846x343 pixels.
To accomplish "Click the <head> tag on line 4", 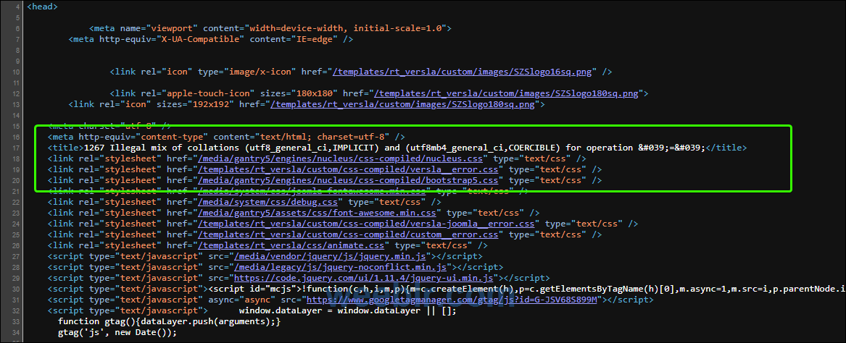I will 42,7.
